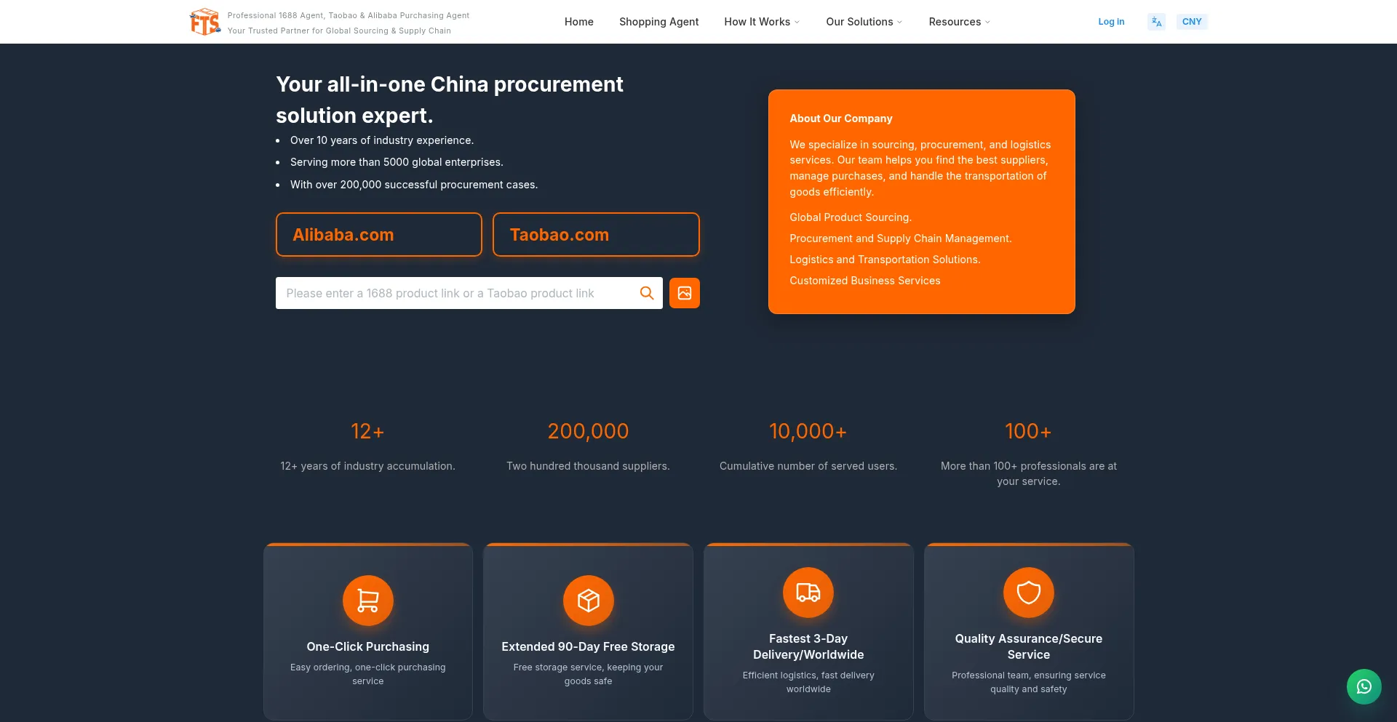The height and width of the screenshot is (722, 1397).
Task: Click the shopping cart One-Click Purchasing icon
Action: point(368,601)
